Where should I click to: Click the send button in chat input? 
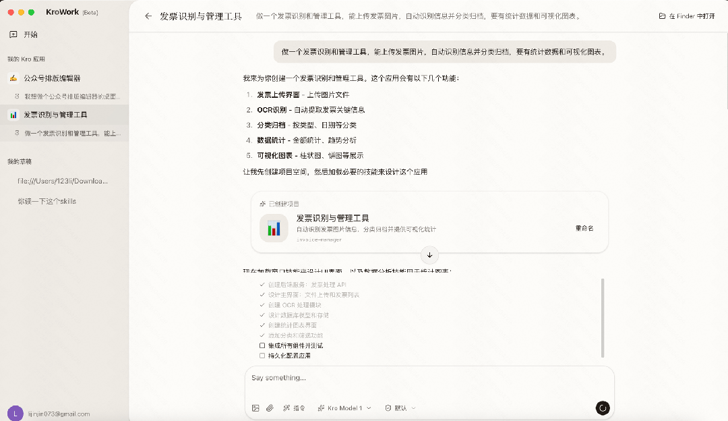pyautogui.click(x=603, y=408)
